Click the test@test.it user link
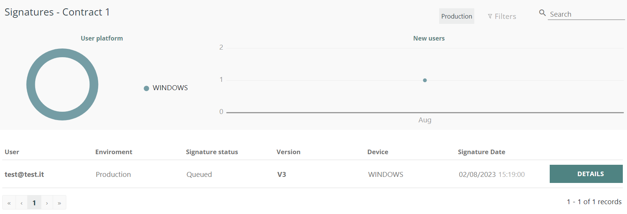The height and width of the screenshot is (214, 627). pos(24,175)
